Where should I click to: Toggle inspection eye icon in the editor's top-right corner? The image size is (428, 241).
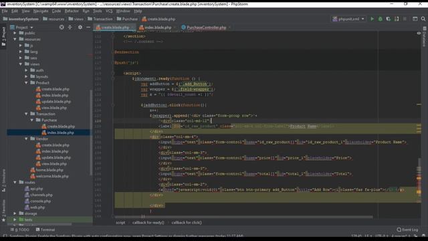[x=419, y=33]
